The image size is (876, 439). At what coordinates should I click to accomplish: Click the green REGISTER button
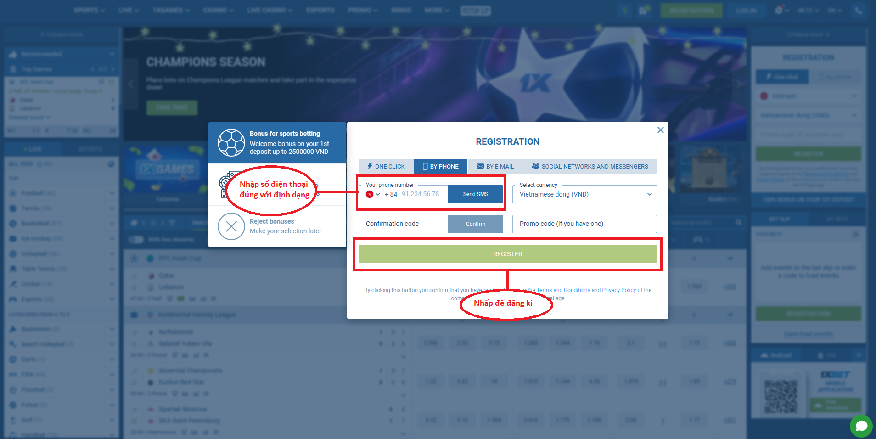(507, 253)
